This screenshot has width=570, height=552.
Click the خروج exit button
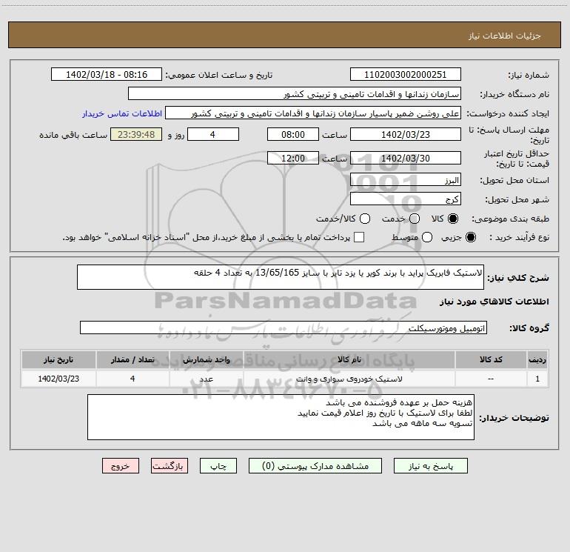click(121, 466)
